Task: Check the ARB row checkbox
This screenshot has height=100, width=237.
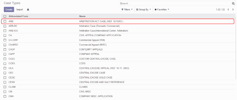Action: click(5, 21)
